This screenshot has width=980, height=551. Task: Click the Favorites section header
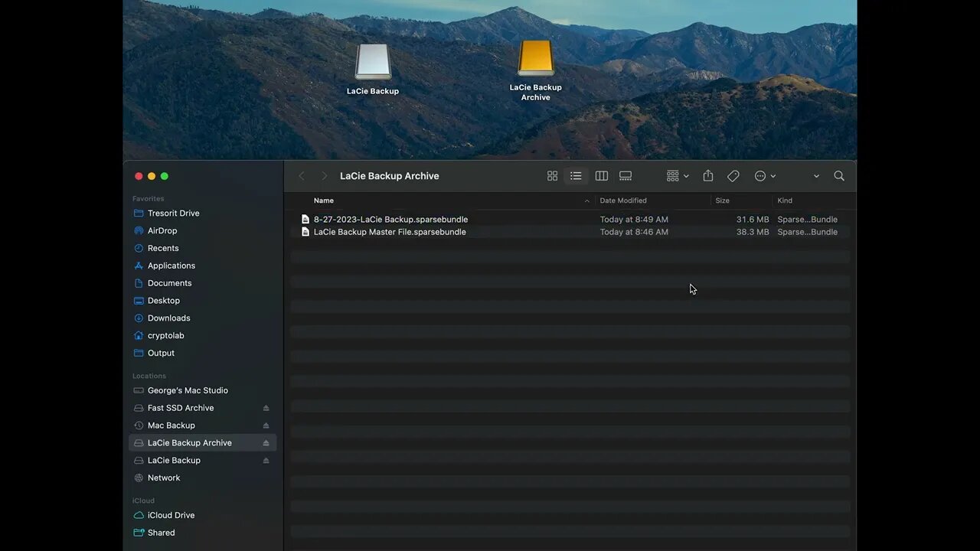click(x=149, y=199)
